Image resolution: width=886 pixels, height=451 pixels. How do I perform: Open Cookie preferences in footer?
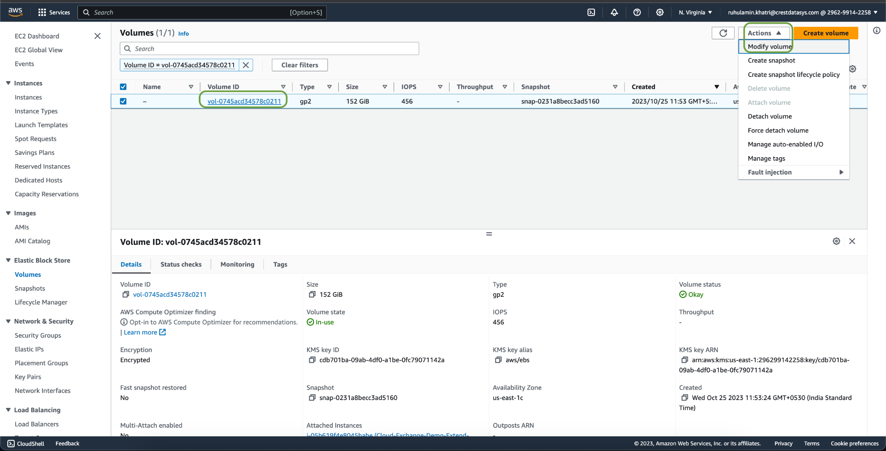click(x=854, y=443)
